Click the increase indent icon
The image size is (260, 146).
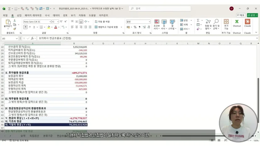click(90, 27)
